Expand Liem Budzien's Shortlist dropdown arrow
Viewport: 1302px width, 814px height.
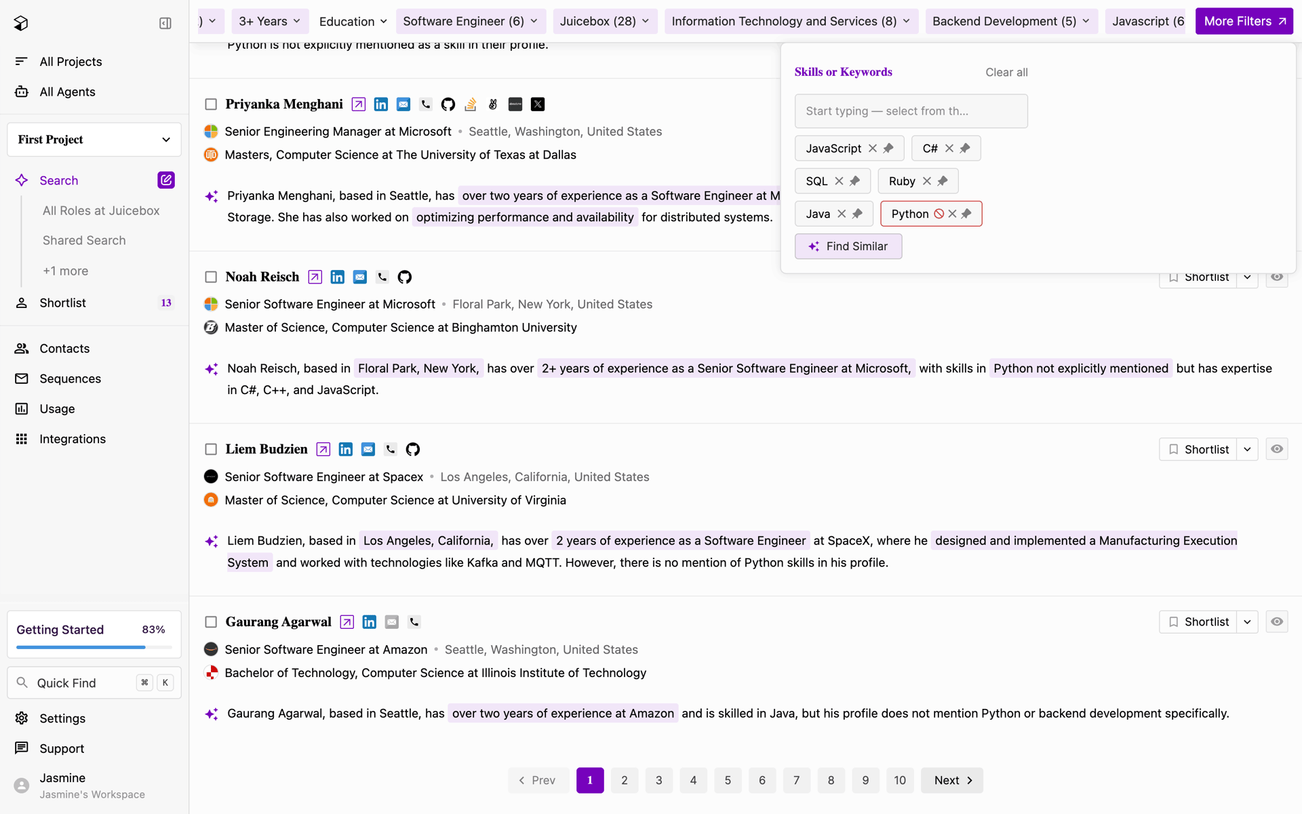click(x=1247, y=449)
